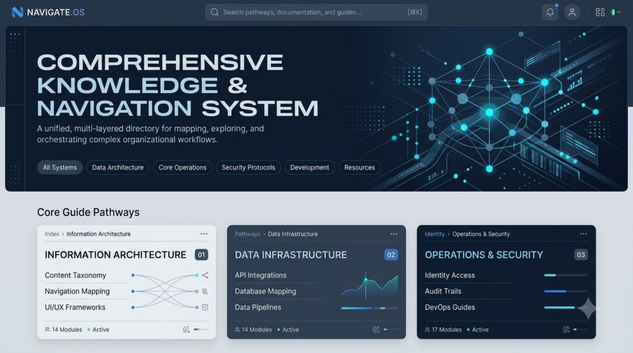The image size is (633, 353).
Task: Click settings icon in Data Infrastructure footer
Action: coord(376,329)
